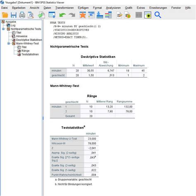196x196 pixels.
Task: Select Deskriptive Statistiken in the outline
Action: [x=29, y=40]
